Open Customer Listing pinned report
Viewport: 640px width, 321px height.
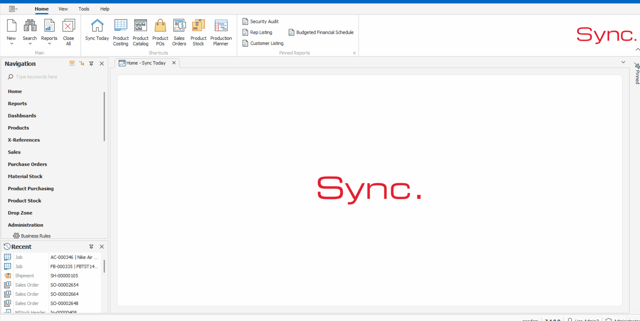click(x=263, y=43)
